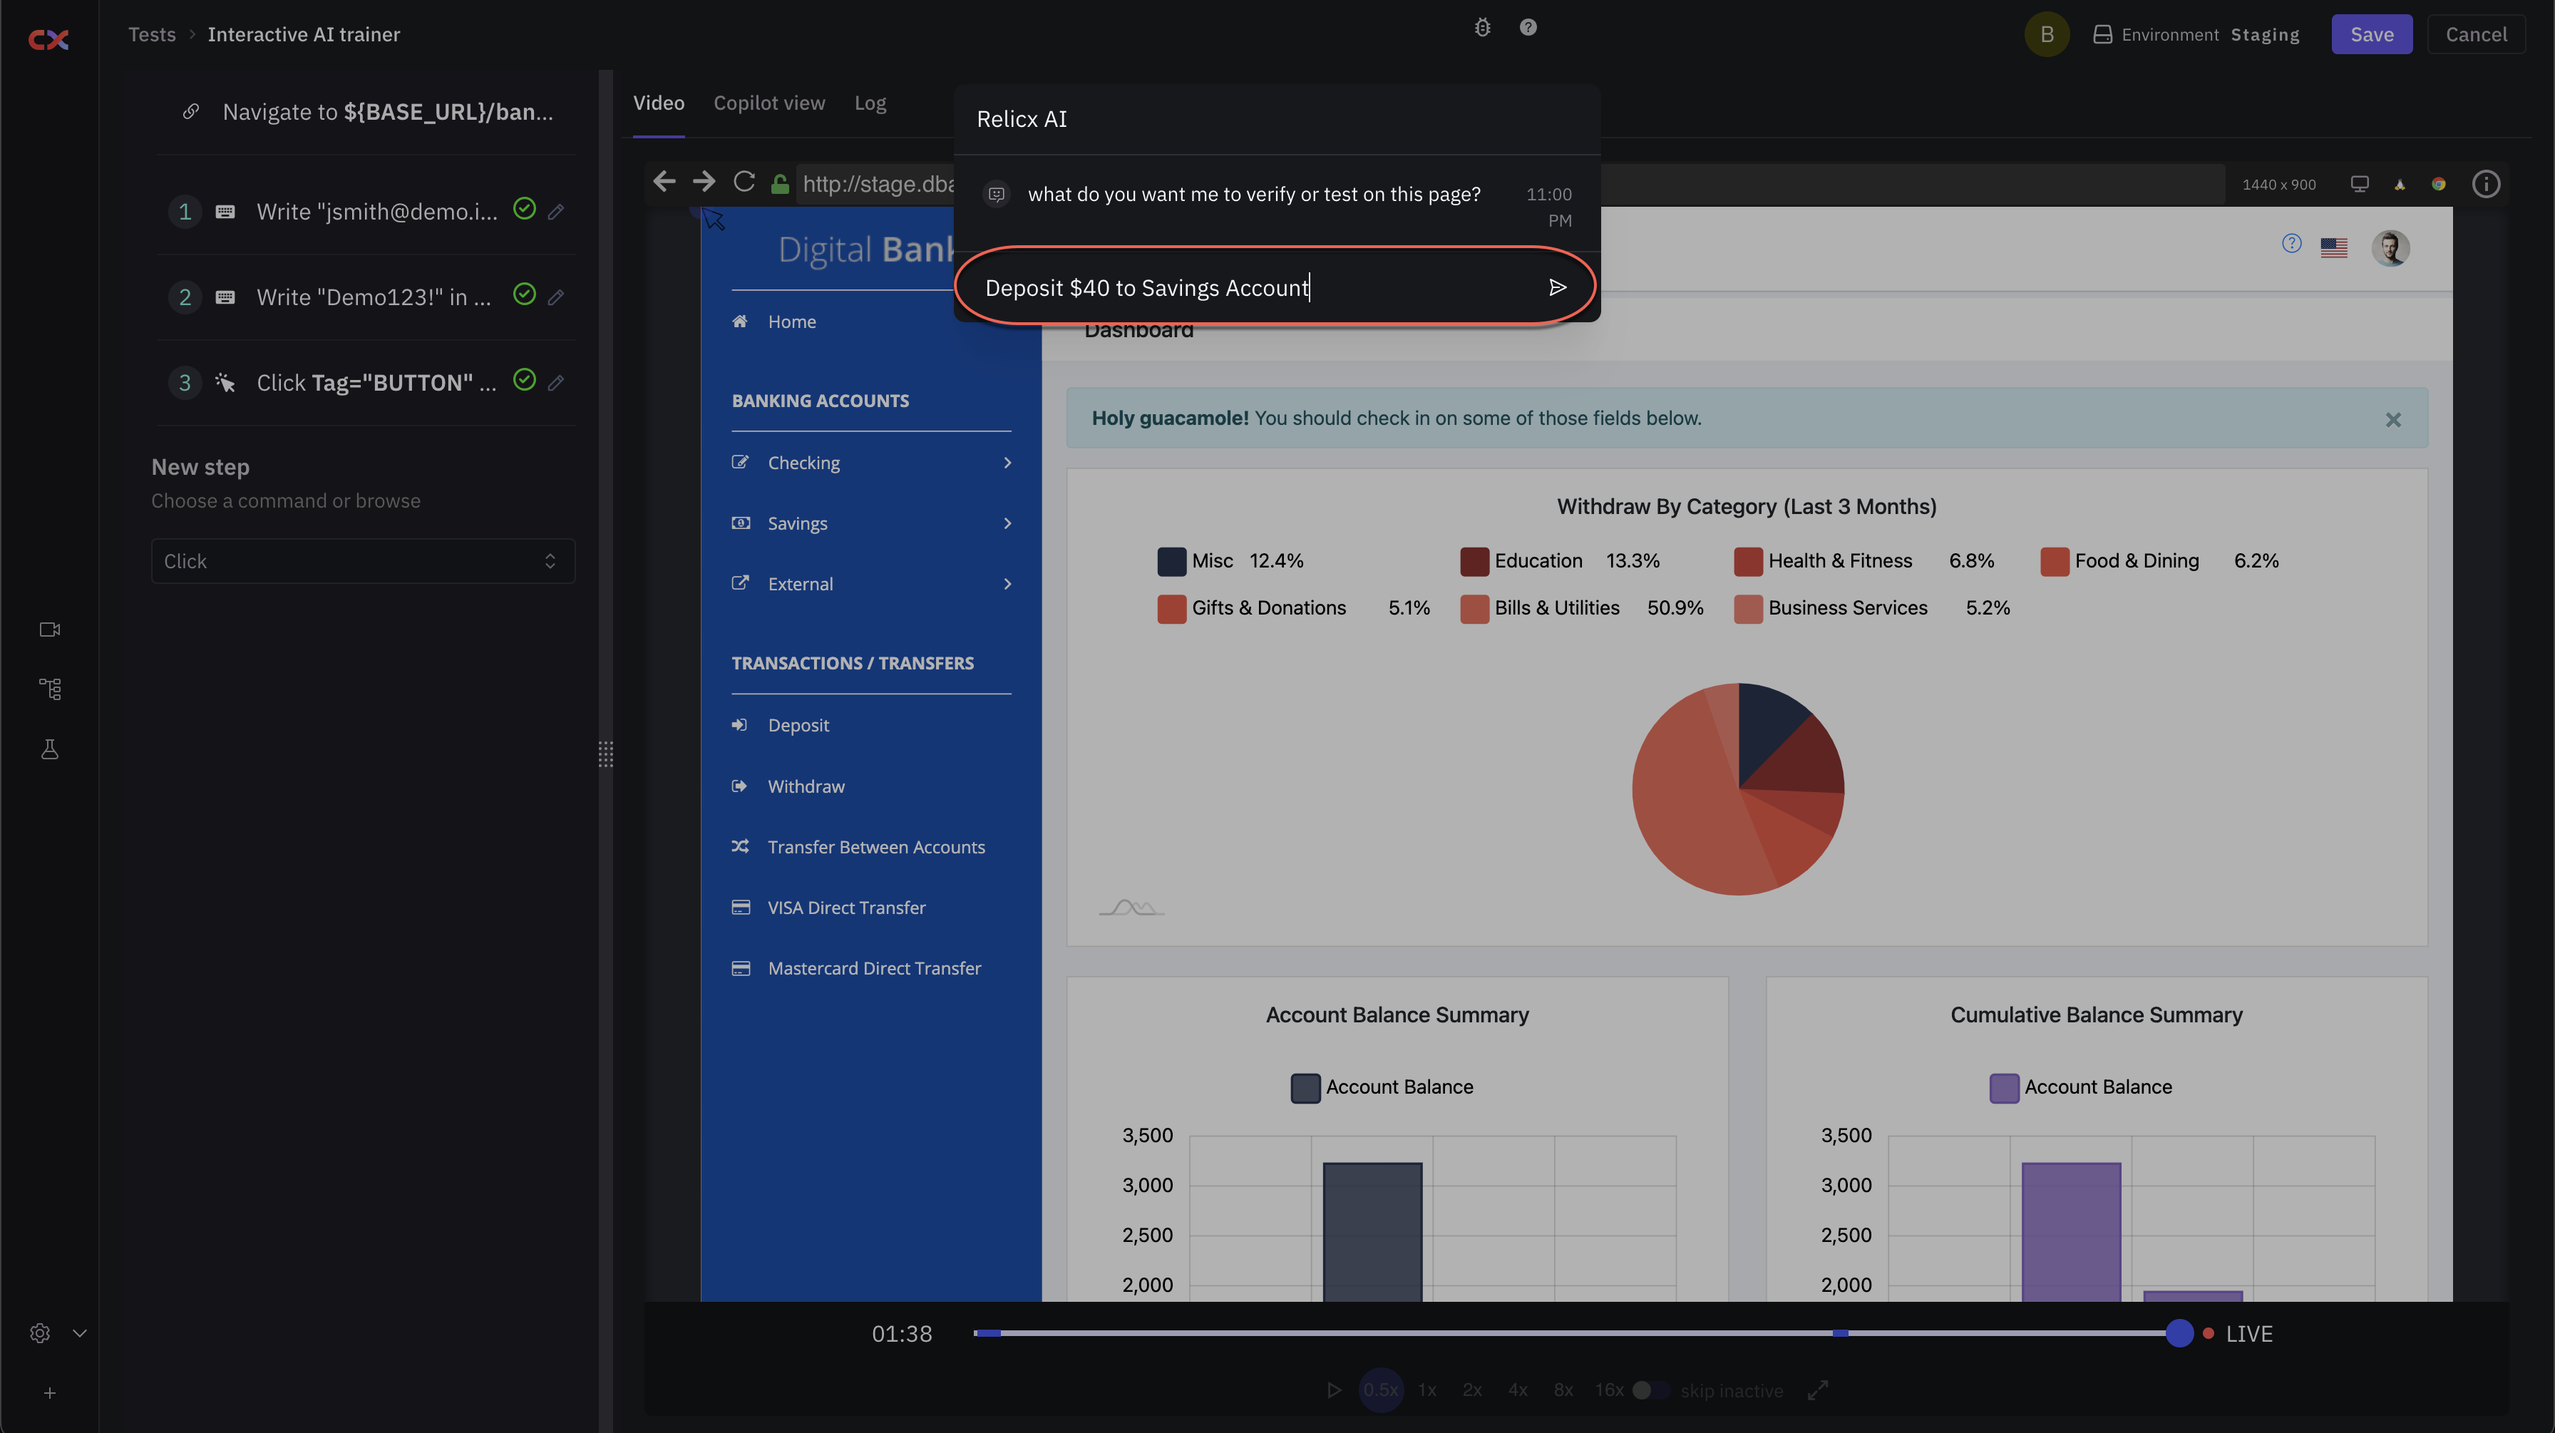Open the help question mark icon
Screen dimensions: 2555x1433
coord(1528,28)
